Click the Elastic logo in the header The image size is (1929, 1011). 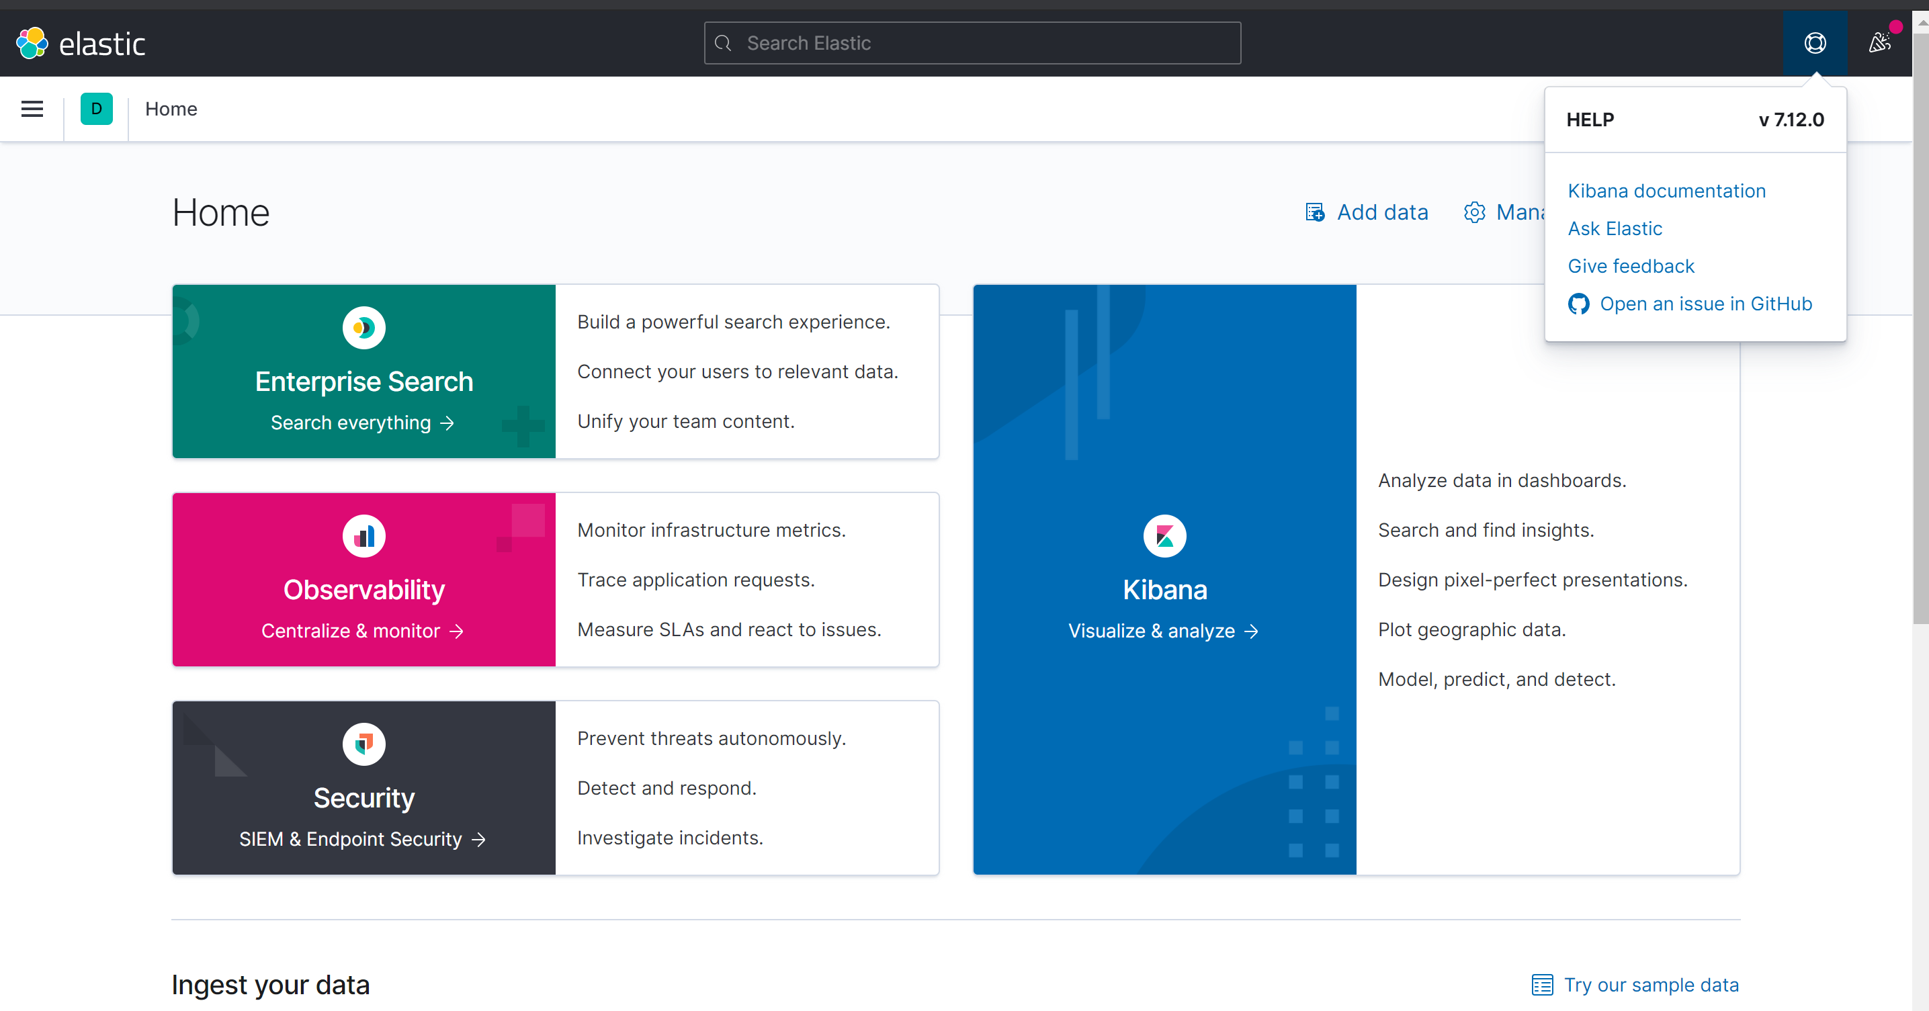coord(81,44)
